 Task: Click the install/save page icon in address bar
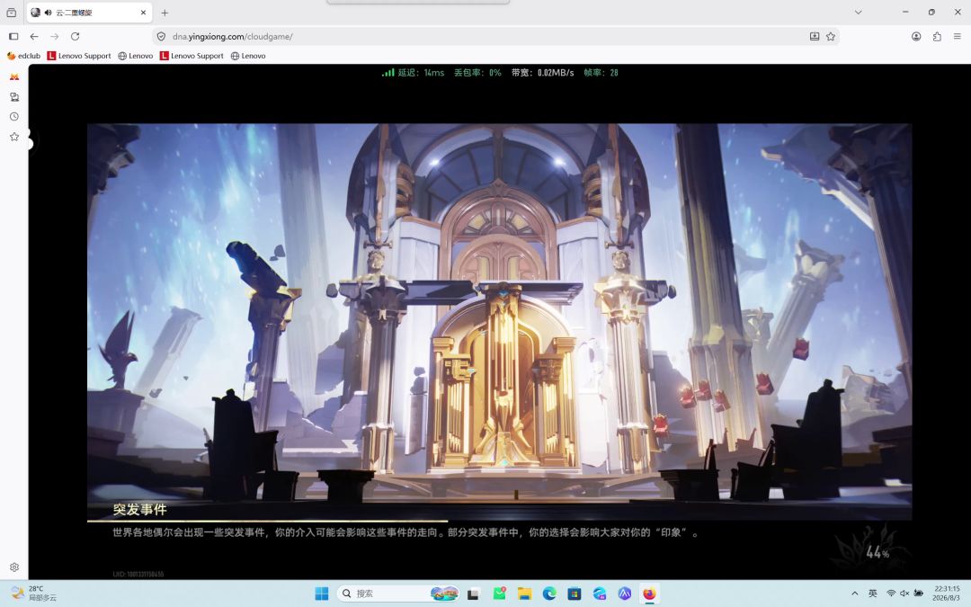815,37
